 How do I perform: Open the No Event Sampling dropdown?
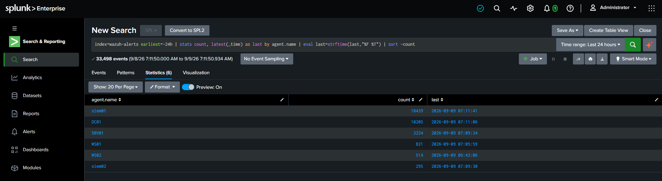pyautogui.click(x=267, y=59)
